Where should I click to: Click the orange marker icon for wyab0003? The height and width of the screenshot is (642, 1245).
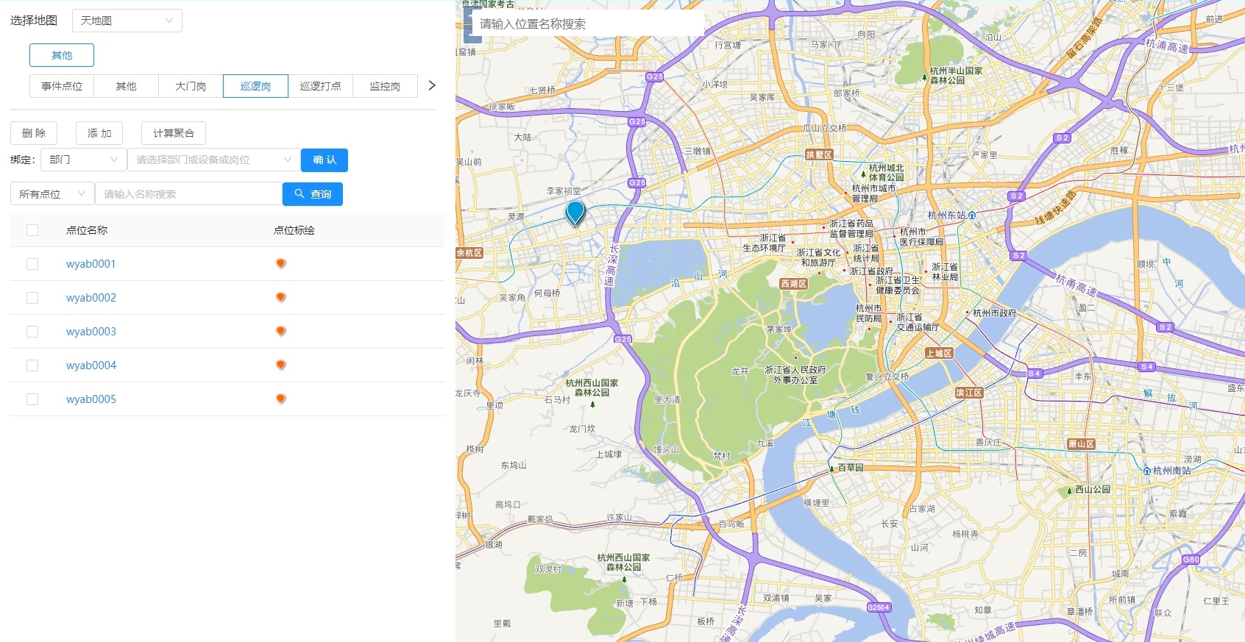tap(280, 331)
